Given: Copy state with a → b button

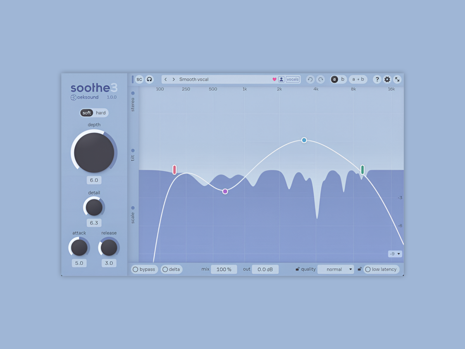Looking at the screenshot, I should pyautogui.click(x=358, y=79).
